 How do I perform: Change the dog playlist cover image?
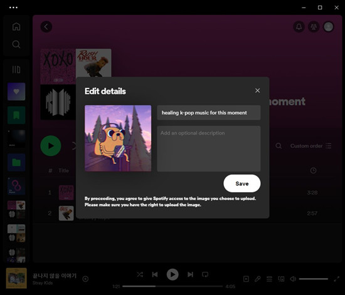pos(118,138)
